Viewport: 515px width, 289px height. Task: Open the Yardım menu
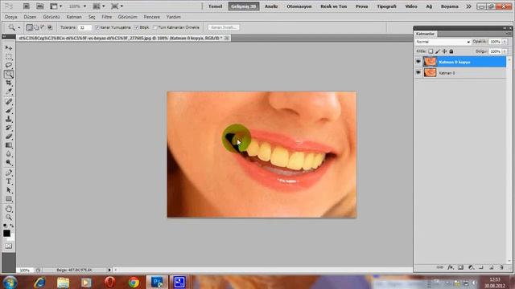pos(174,17)
